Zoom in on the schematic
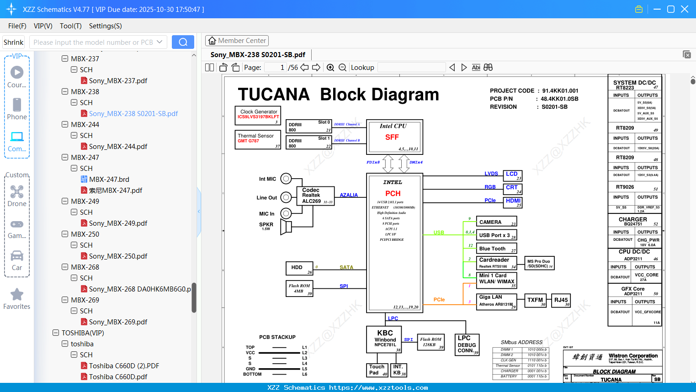This screenshot has height=392, width=696. point(330,68)
